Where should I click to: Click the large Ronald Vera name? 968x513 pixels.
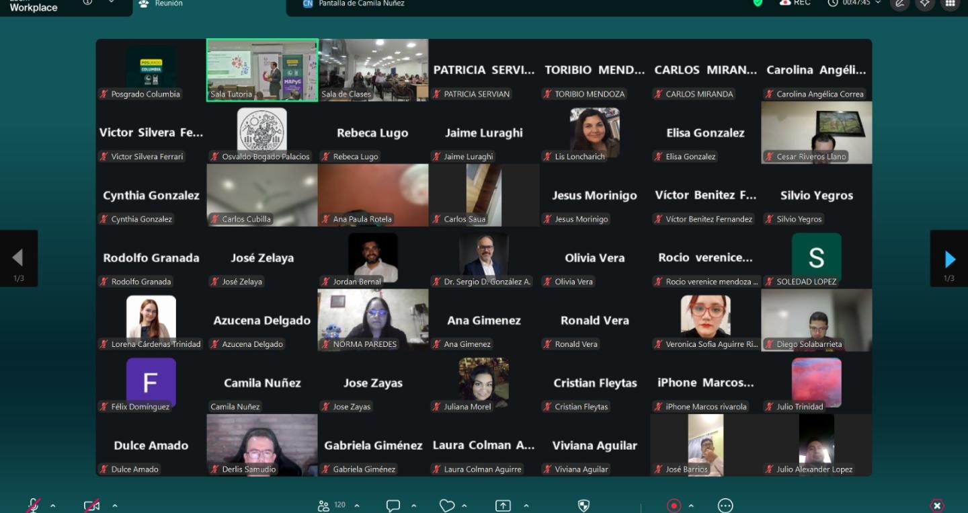click(x=595, y=321)
